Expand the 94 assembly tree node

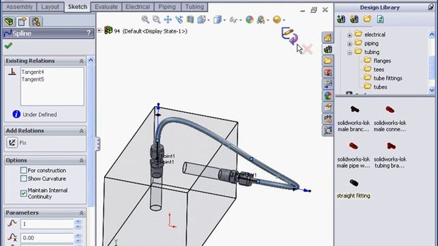(x=99, y=30)
